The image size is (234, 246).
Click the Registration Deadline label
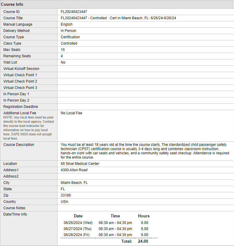coord(21,107)
